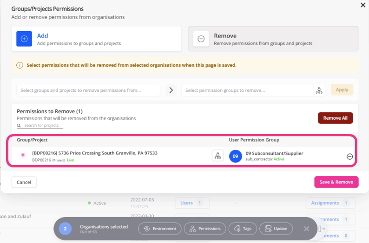Click the Group/Project column header

[32, 140]
